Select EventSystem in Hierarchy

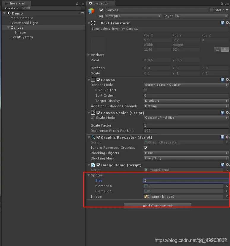[22, 37]
